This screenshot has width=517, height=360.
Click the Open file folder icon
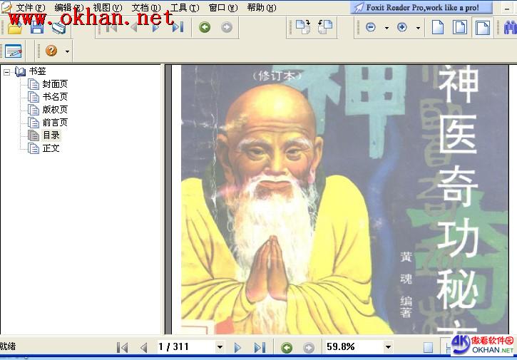(15, 28)
